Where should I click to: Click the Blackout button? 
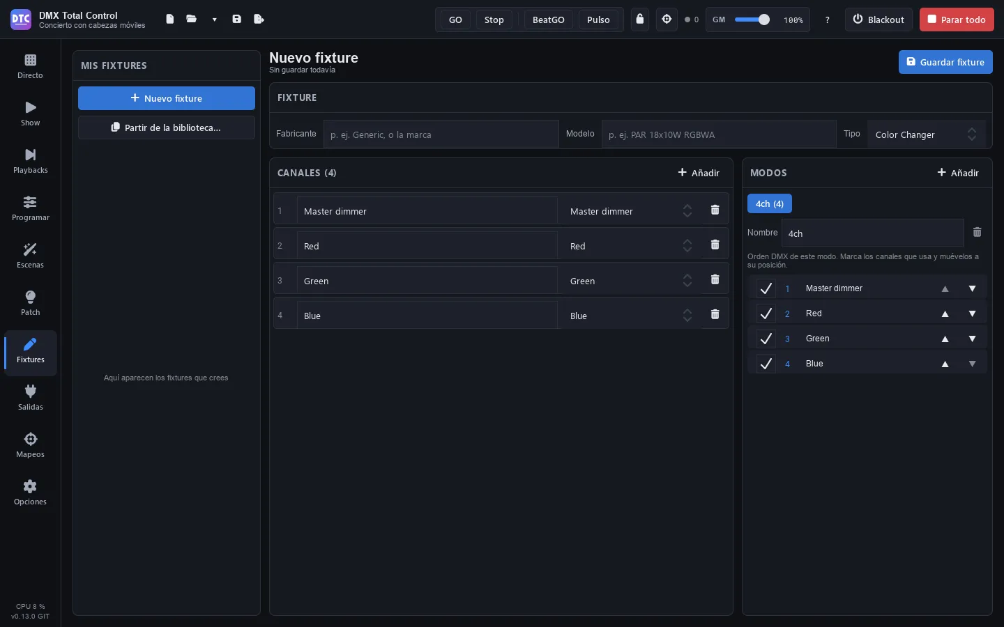coord(878,20)
